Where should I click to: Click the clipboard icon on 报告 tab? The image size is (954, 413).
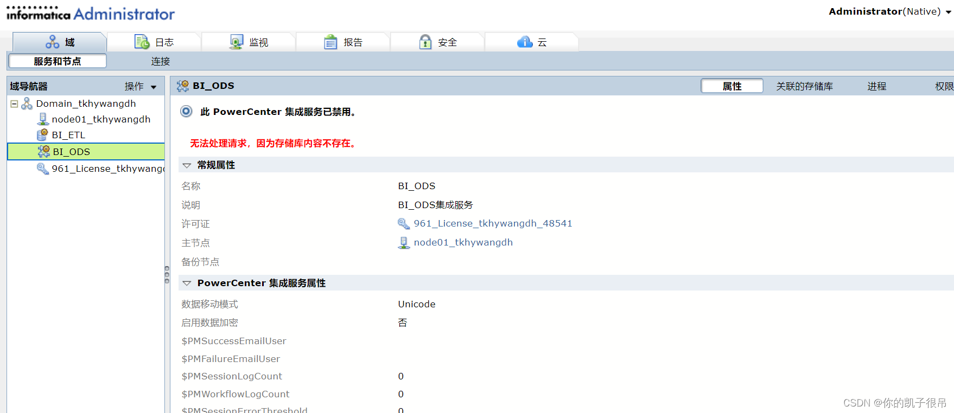(x=330, y=42)
